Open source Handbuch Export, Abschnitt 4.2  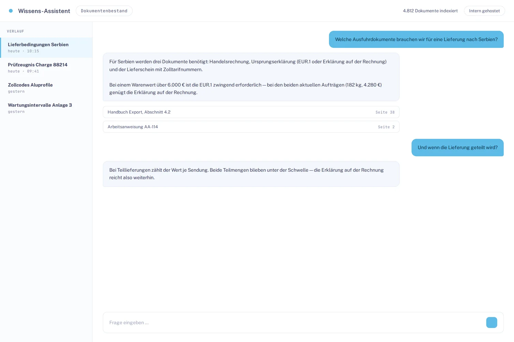251,112
